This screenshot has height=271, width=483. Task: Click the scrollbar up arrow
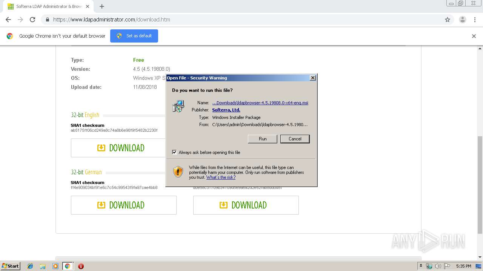point(480,49)
